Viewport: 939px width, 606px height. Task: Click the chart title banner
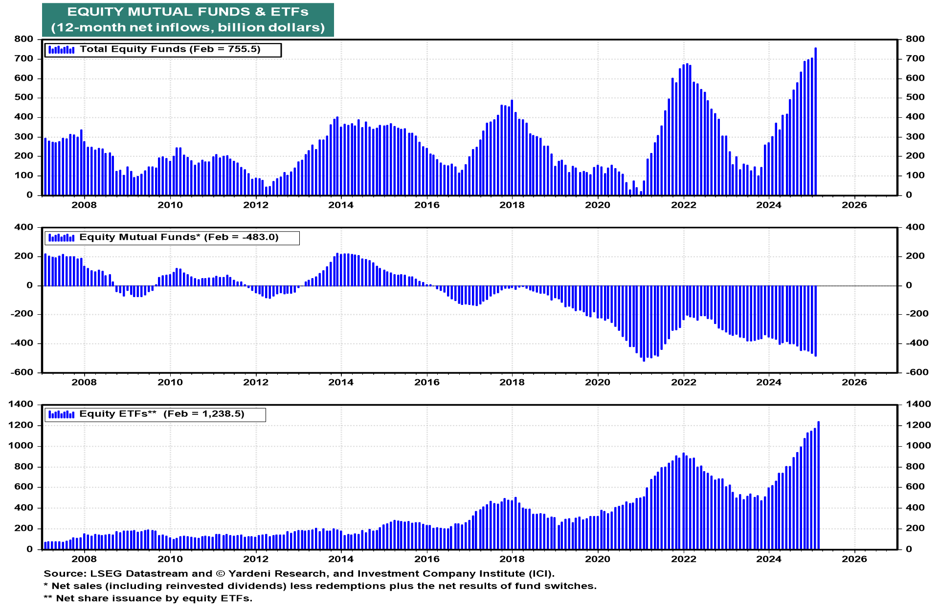point(188,20)
